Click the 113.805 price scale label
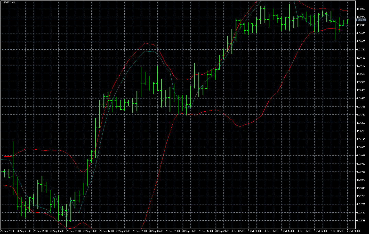This screenshot has height=234, width=369. (361, 41)
